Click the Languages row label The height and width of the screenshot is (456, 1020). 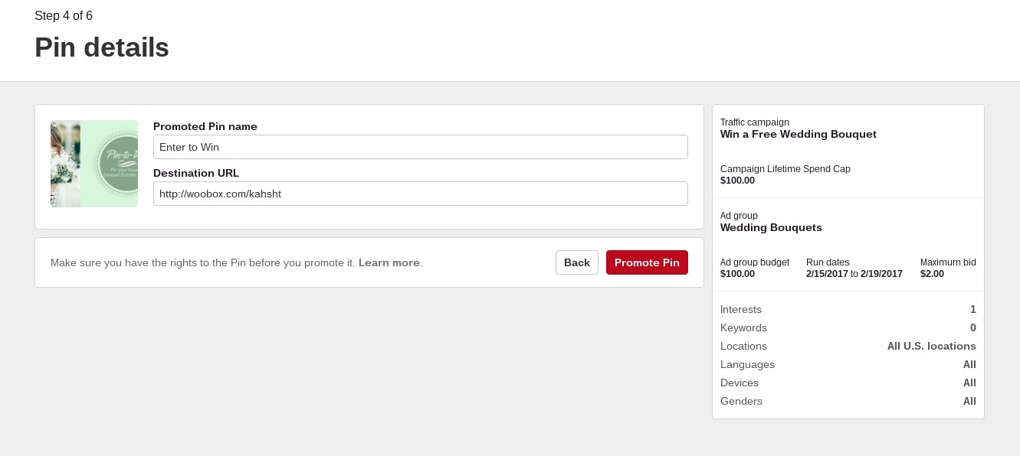pyautogui.click(x=747, y=364)
